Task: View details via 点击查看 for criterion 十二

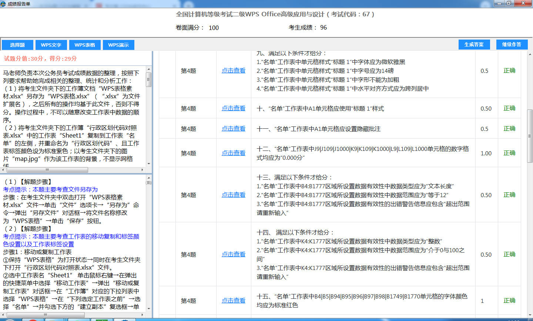Action: click(234, 153)
